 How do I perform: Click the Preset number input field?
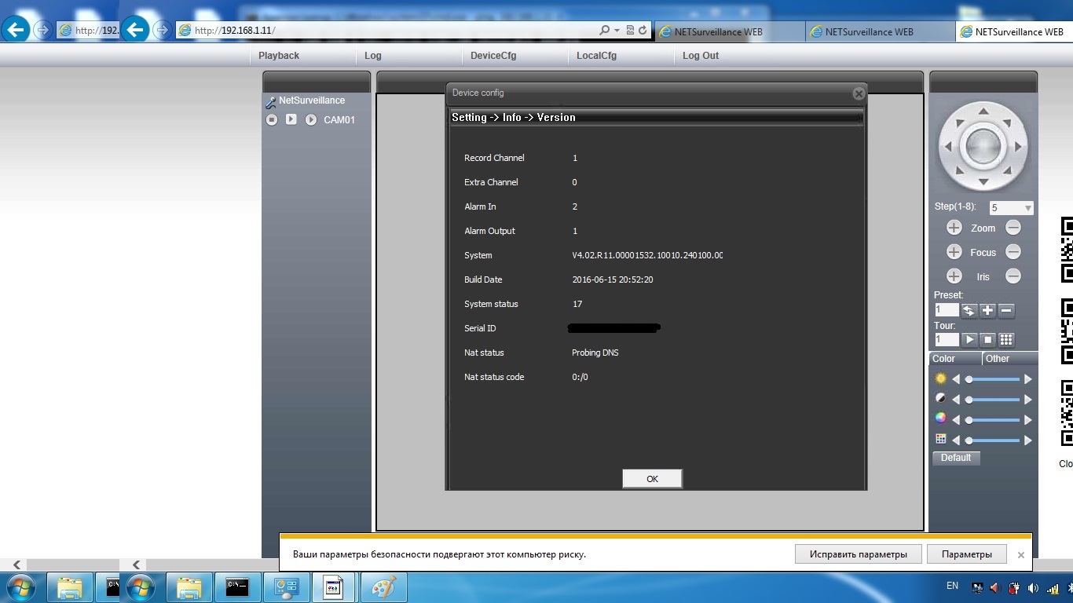tap(947, 310)
